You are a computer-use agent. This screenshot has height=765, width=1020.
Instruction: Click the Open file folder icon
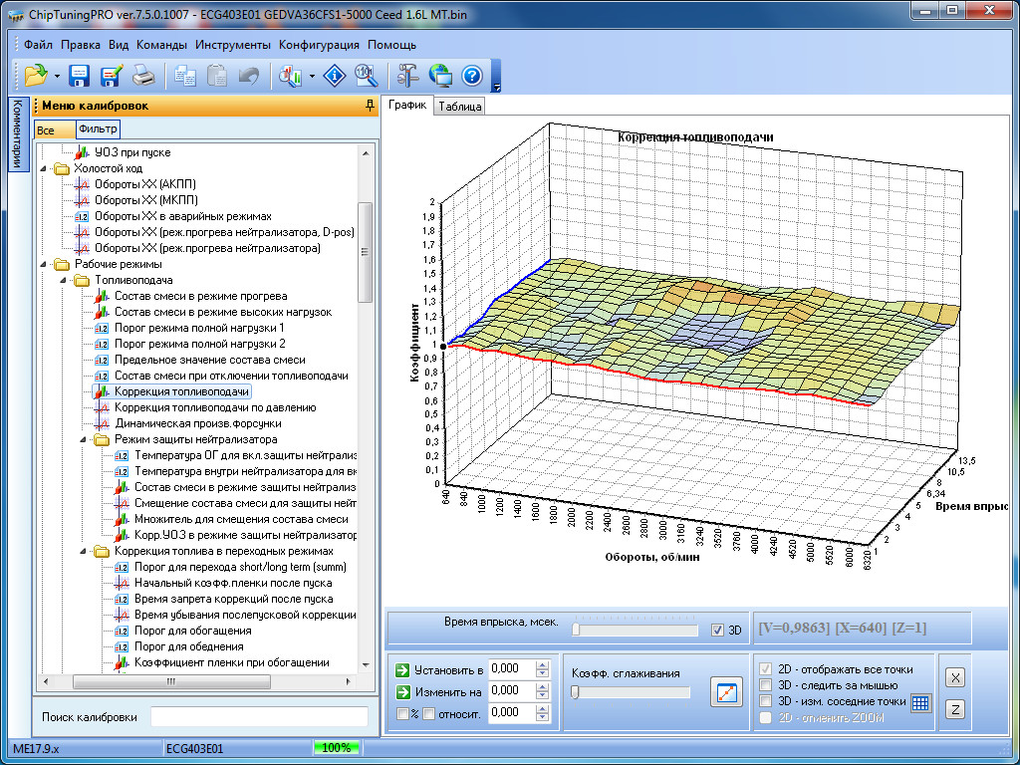click(x=36, y=75)
